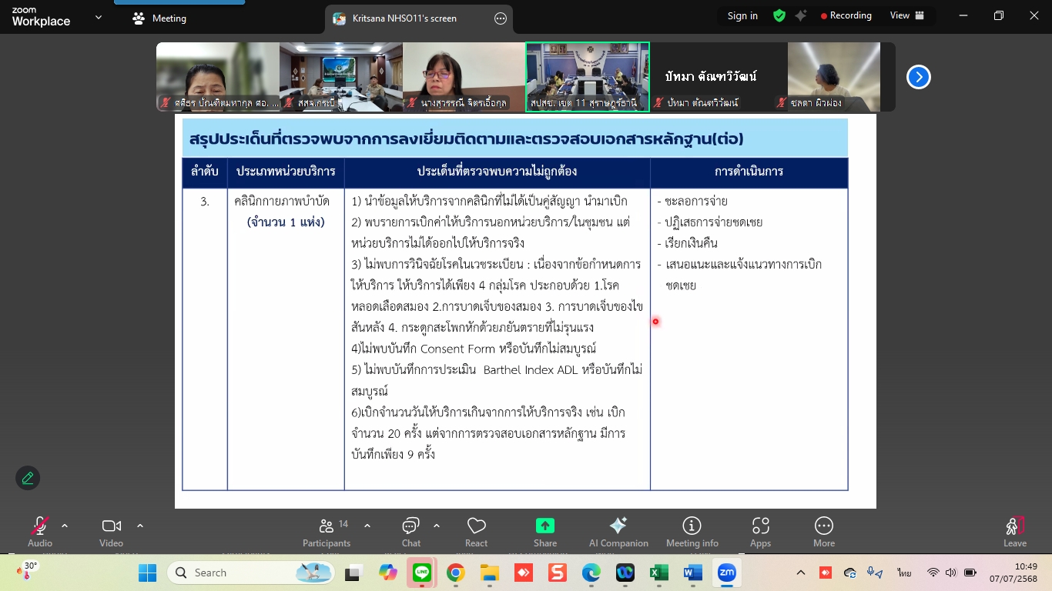Open the Apps panel
Viewport: 1052px width, 591px height.
coord(760,532)
